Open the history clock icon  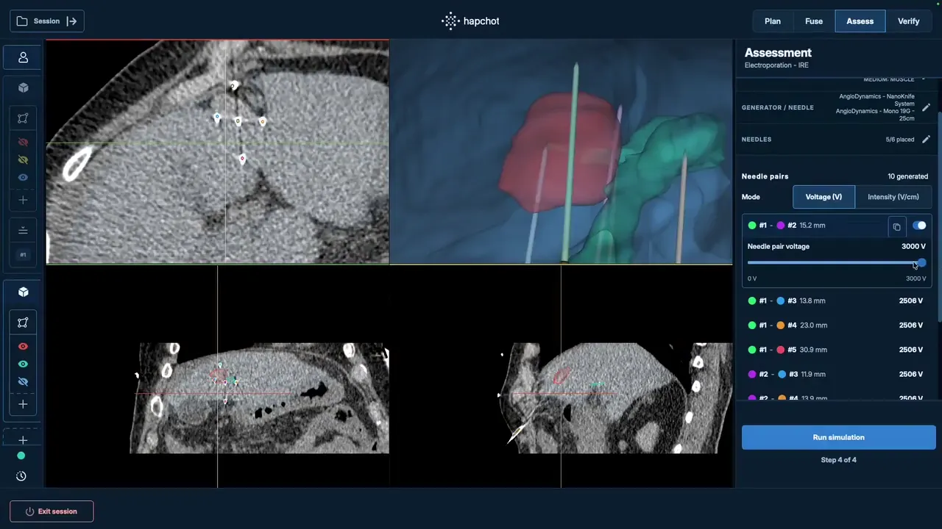21,476
